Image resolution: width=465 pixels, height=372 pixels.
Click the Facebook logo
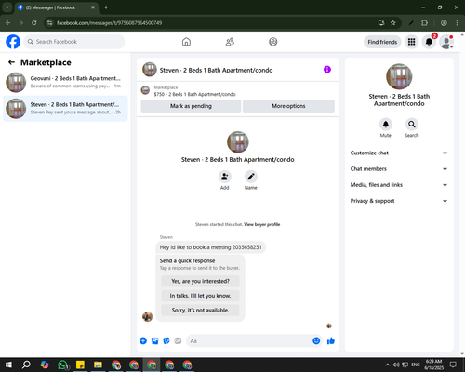click(13, 42)
